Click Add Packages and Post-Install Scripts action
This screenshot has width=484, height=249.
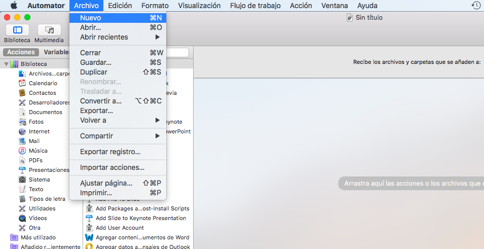(x=138, y=208)
